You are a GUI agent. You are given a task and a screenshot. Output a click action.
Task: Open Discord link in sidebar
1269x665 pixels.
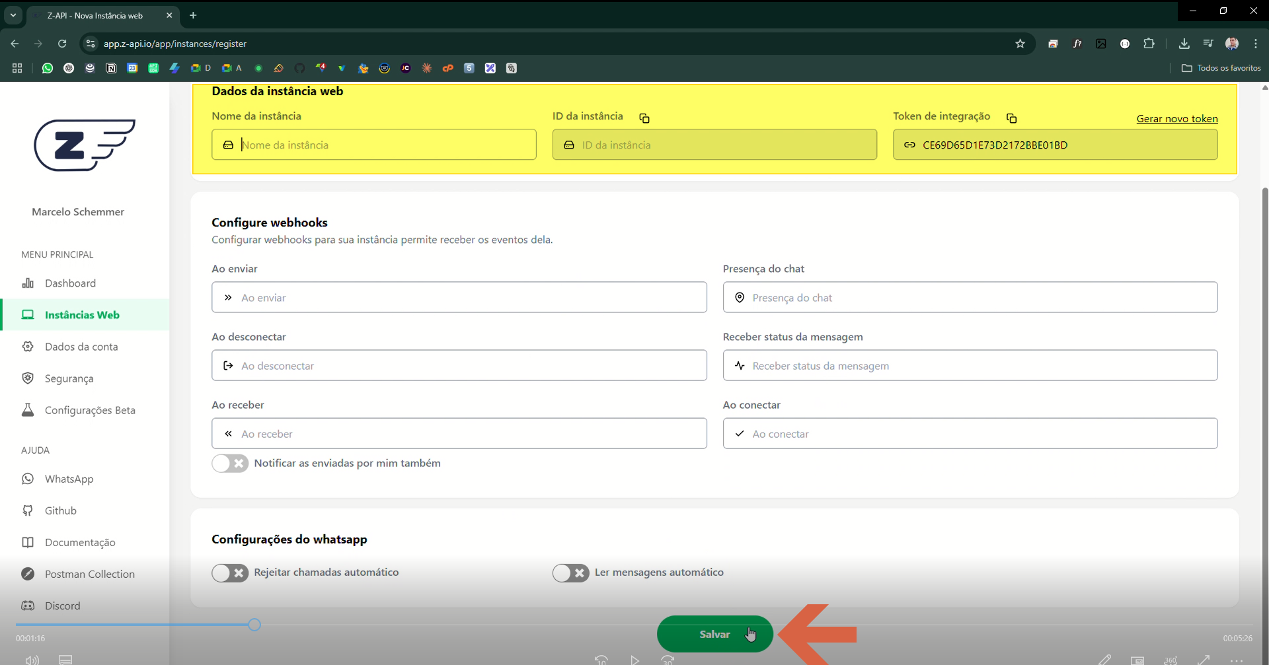[x=85, y=606]
